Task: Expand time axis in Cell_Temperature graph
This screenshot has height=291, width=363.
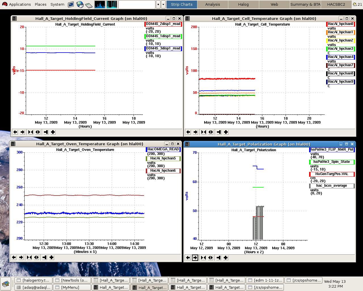Action: (211, 132)
